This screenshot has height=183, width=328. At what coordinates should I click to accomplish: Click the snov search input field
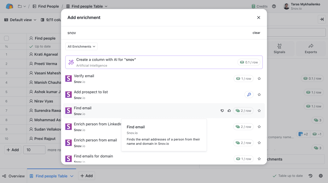click(x=156, y=33)
